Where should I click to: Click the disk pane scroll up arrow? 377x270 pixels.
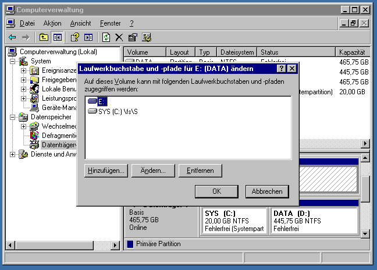[365, 158]
